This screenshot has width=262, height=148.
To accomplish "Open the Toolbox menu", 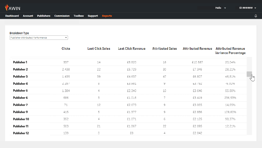I will (x=79, y=16).
